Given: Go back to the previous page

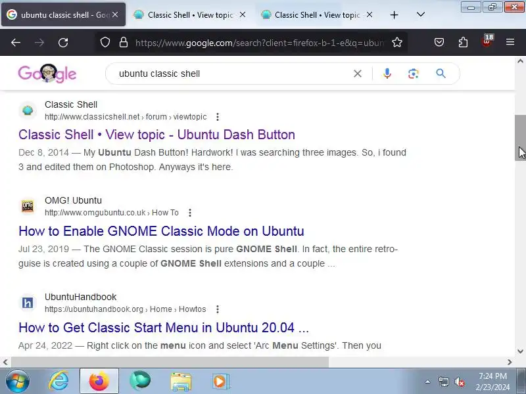Looking at the screenshot, I should tap(16, 43).
